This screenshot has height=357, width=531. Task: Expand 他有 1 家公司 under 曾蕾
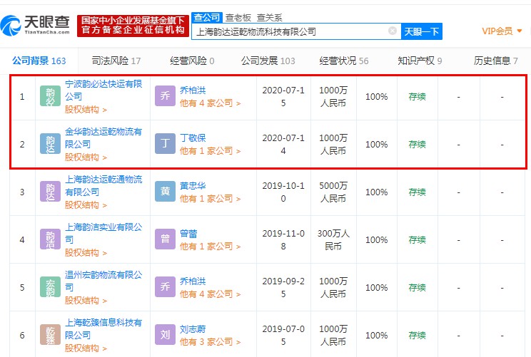pyautogui.click(x=210, y=246)
